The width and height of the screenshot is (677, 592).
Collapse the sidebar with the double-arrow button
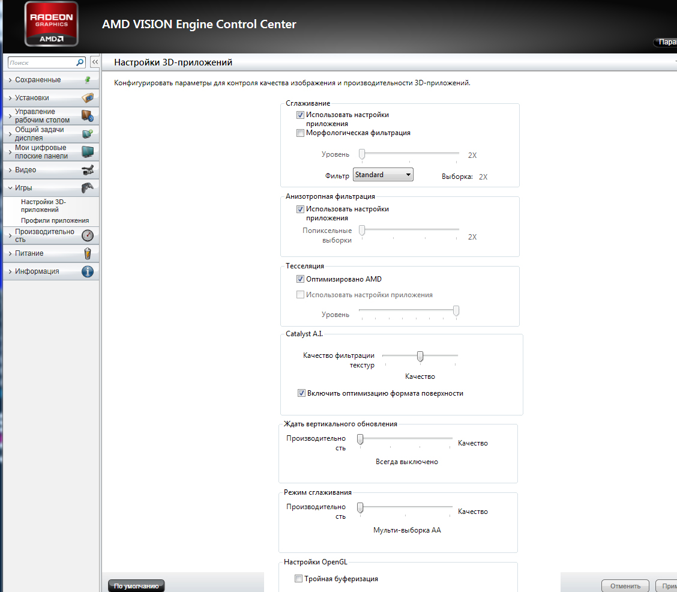pos(95,62)
